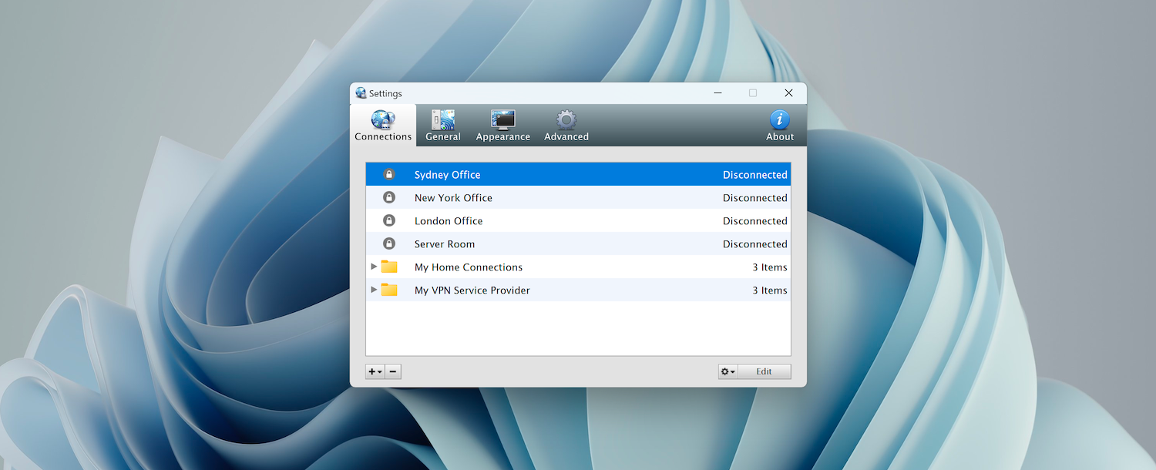
Task: Click Disconnected status of New York Office
Action: [x=754, y=198]
